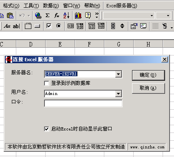Select the Combination List-Edit form control
Viewport: 174px width, 157px height.
(x=92, y=26)
